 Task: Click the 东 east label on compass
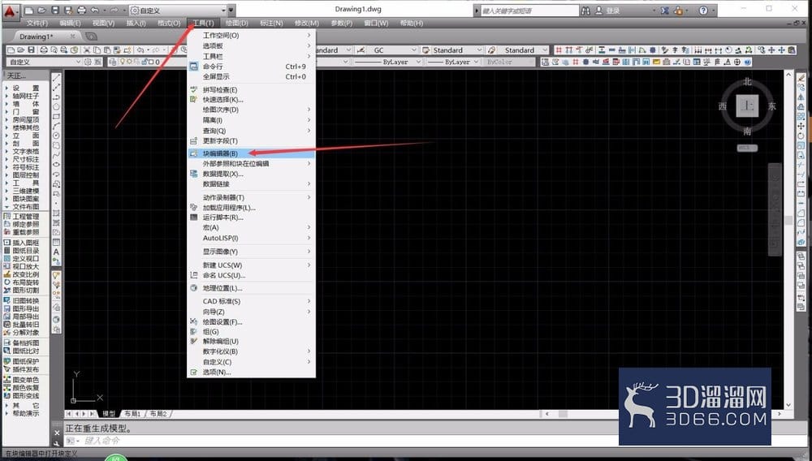(x=771, y=106)
